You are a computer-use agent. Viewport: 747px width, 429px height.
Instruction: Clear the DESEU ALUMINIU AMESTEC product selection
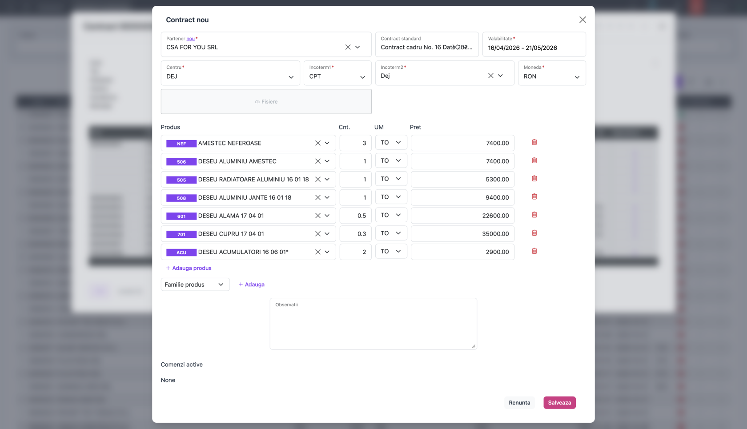coord(317,161)
